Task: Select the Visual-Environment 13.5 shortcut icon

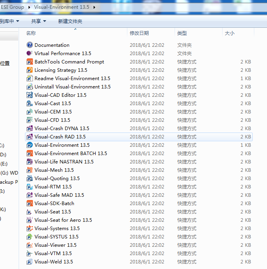Action: click(x=29, y=145)
